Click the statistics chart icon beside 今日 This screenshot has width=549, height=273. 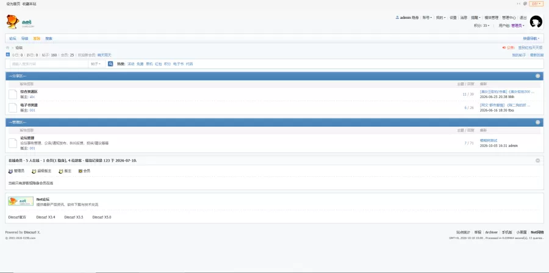click(8, 54)
